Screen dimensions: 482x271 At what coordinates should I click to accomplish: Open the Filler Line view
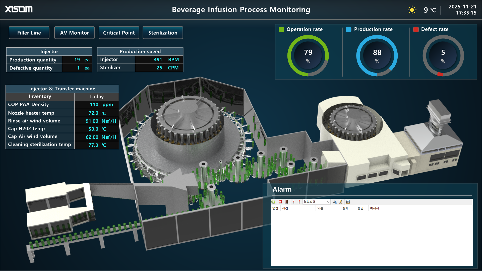[29, 33]
